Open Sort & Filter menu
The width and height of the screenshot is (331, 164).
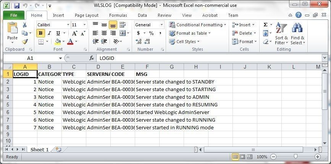(x=281, y=34)
